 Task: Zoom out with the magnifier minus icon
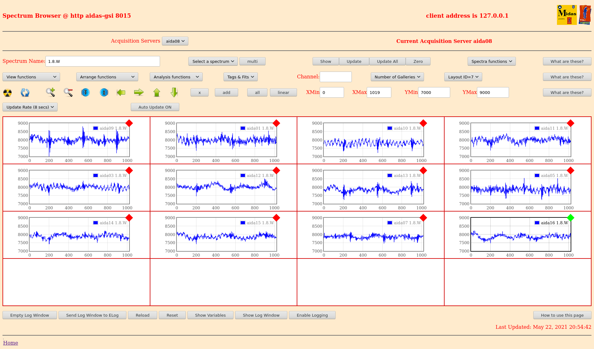tap(68, 92)
